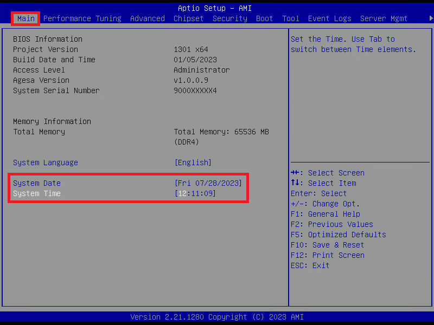The image size is (434, 325).
Task: Open the Advanced tab
Action: (x=147, y=18)
